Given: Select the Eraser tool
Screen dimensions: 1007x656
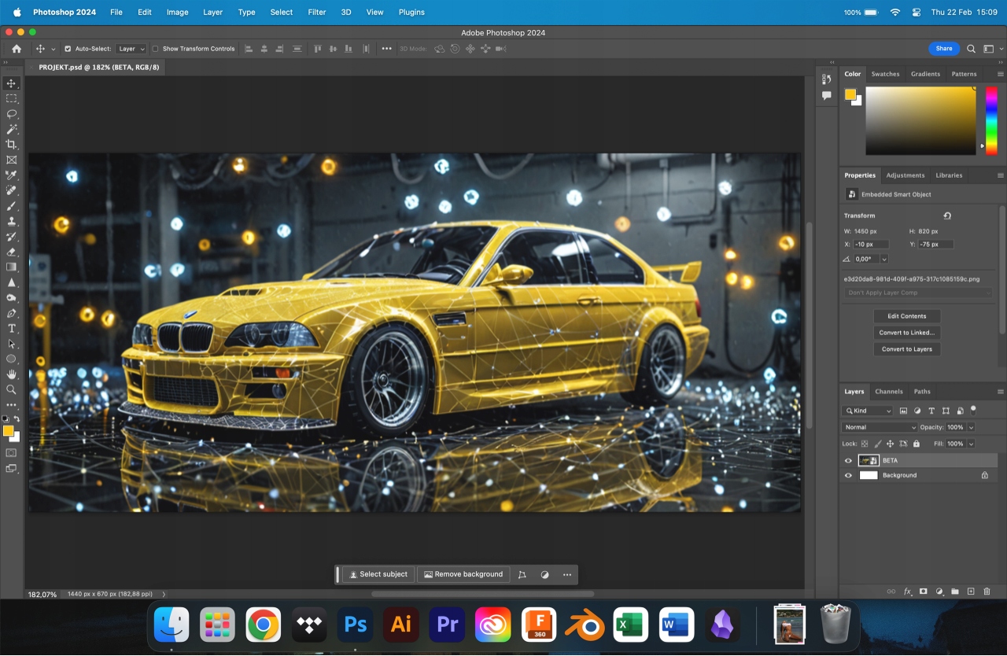Looking at the screenshot, I should click(x=11, y=252).
